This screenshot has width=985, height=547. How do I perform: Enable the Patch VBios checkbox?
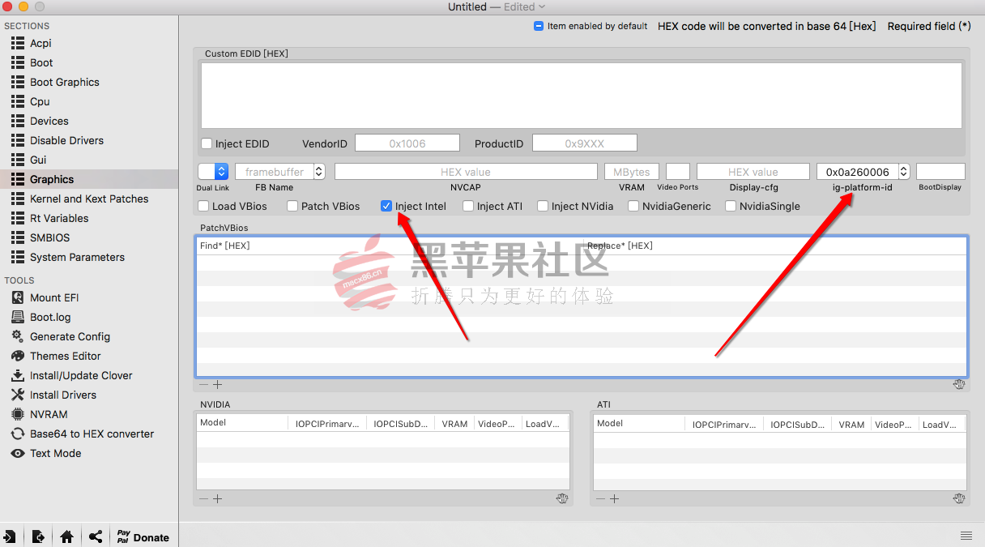point(293,206)
